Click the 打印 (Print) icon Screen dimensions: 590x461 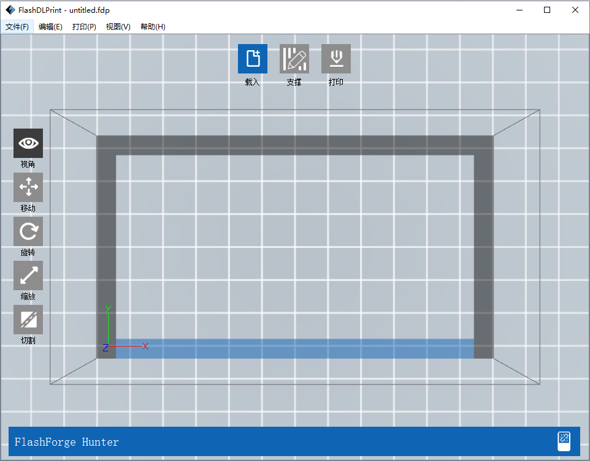tap(336, 59)
